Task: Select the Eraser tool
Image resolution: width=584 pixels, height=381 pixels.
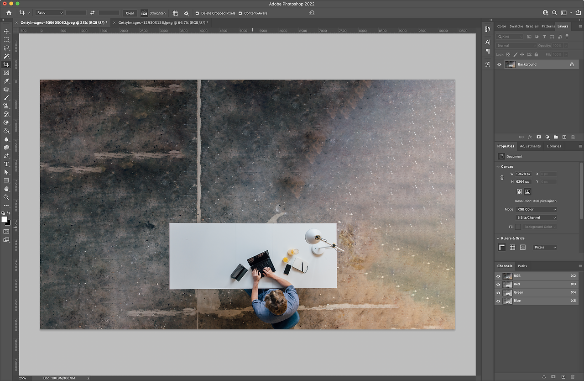Action: pos(6,122)
